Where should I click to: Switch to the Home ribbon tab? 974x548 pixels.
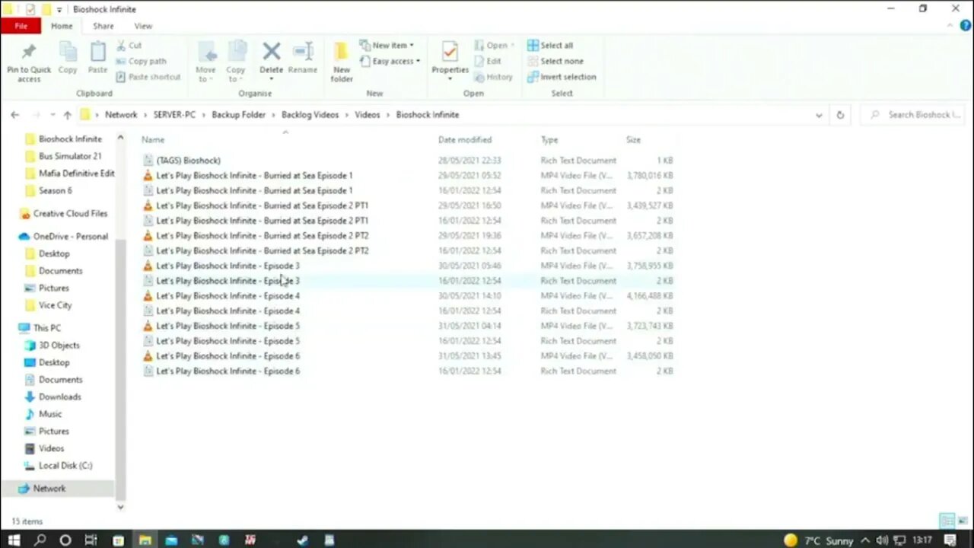[62, 26]
